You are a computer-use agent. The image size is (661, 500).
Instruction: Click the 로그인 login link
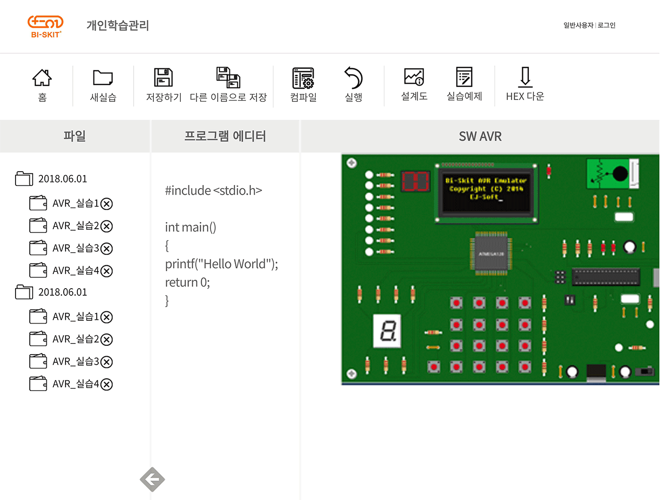[607, 25]
